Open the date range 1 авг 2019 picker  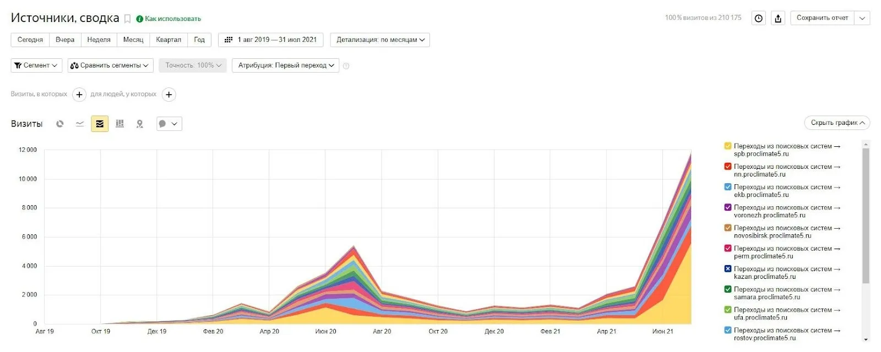tap(271, 40)
